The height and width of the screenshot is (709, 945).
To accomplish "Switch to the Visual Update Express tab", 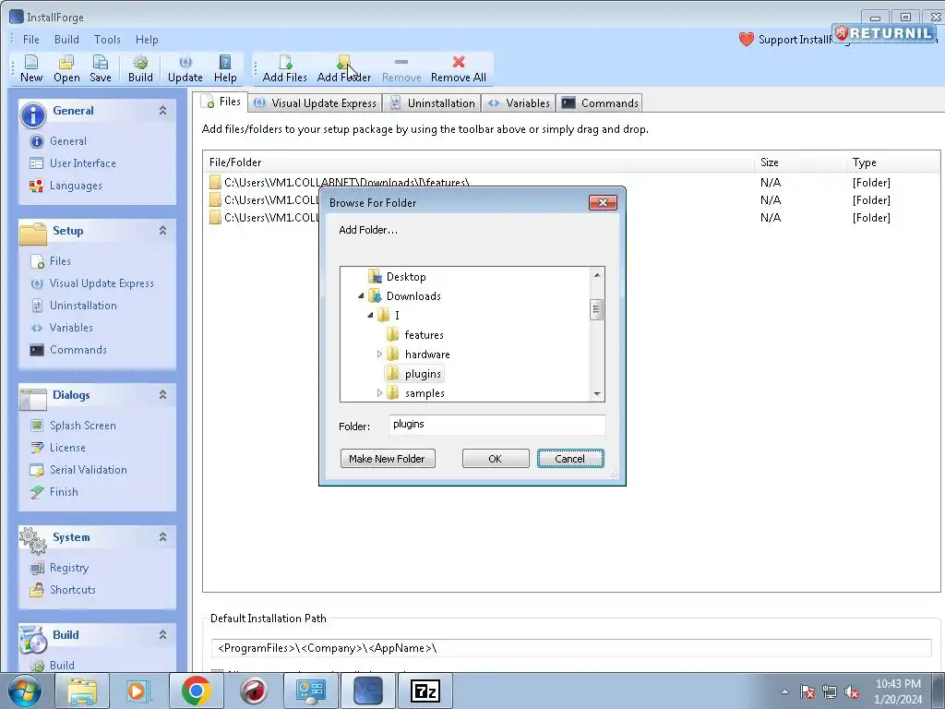I will [x=316, y=103].
